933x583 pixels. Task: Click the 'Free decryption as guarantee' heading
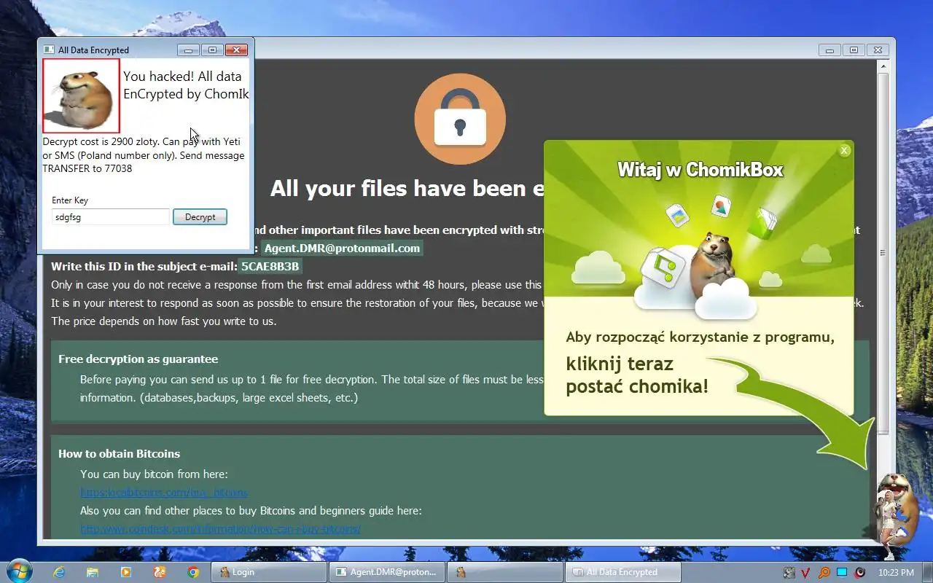(x=138, y=359)
